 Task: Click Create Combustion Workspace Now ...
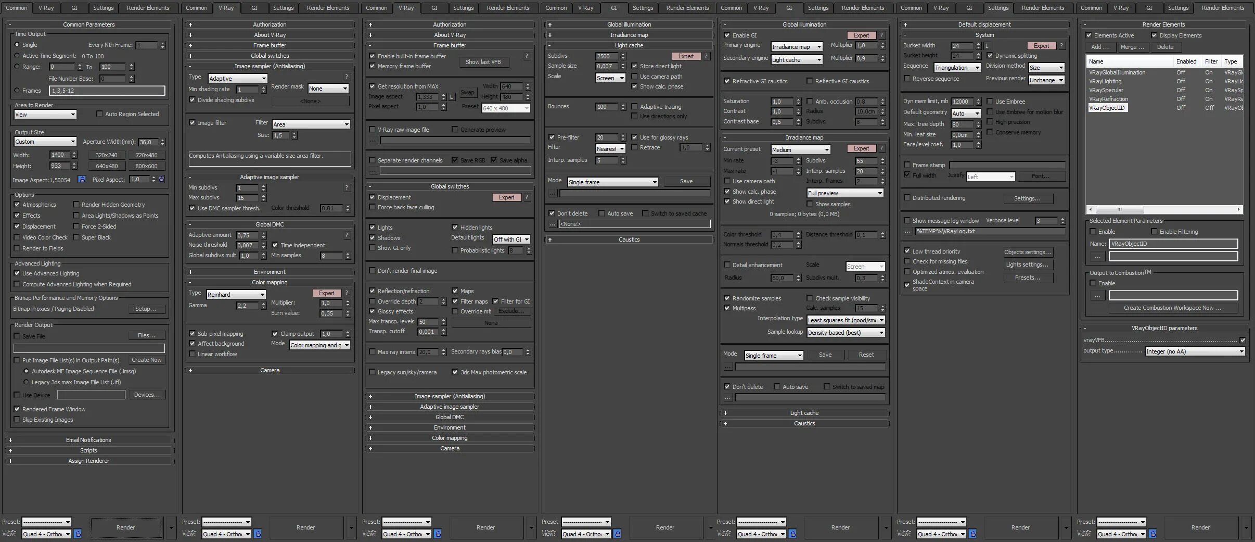[1172, 308]
